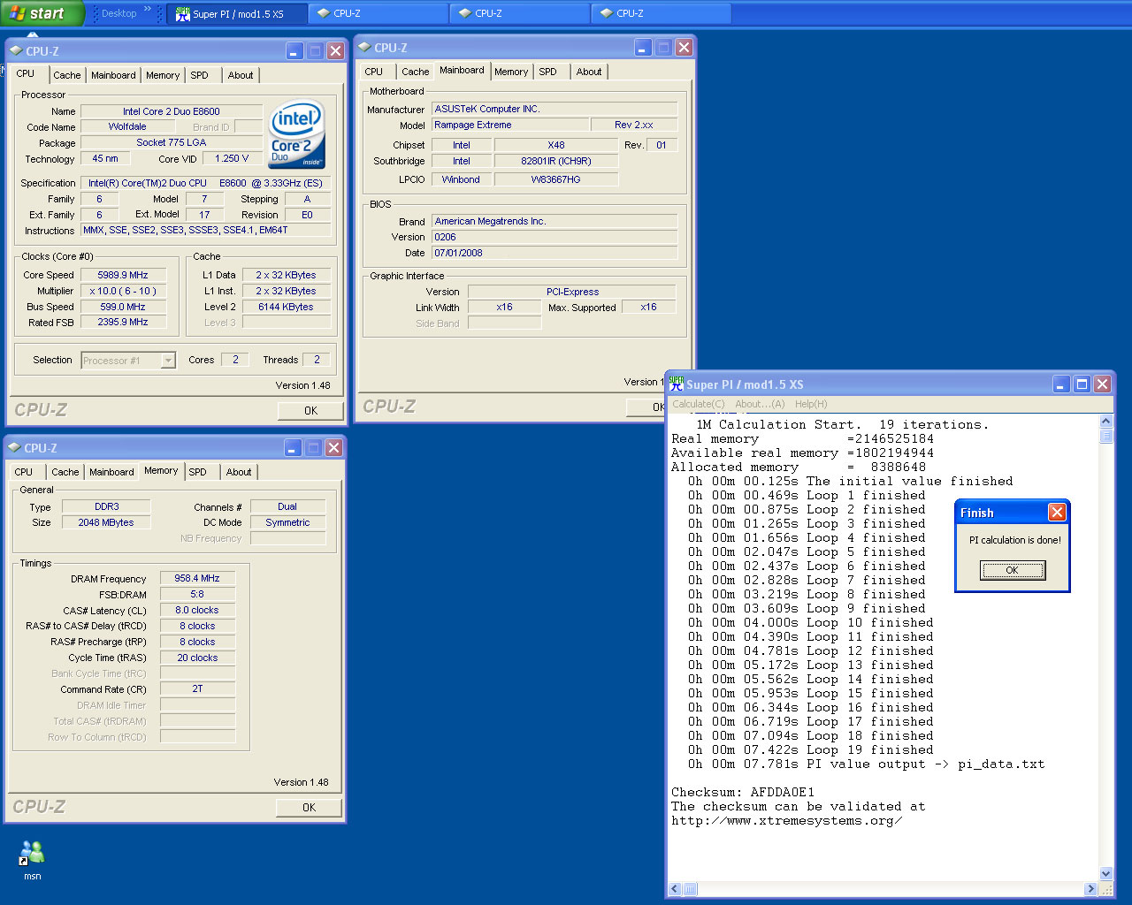Click OK in the memory CPU-Z window
Screen dimensions: 1132x905
click(x=309, y=808)
